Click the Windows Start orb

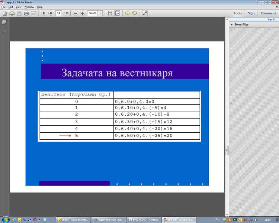pyautogui.click(x=6, y=220)
